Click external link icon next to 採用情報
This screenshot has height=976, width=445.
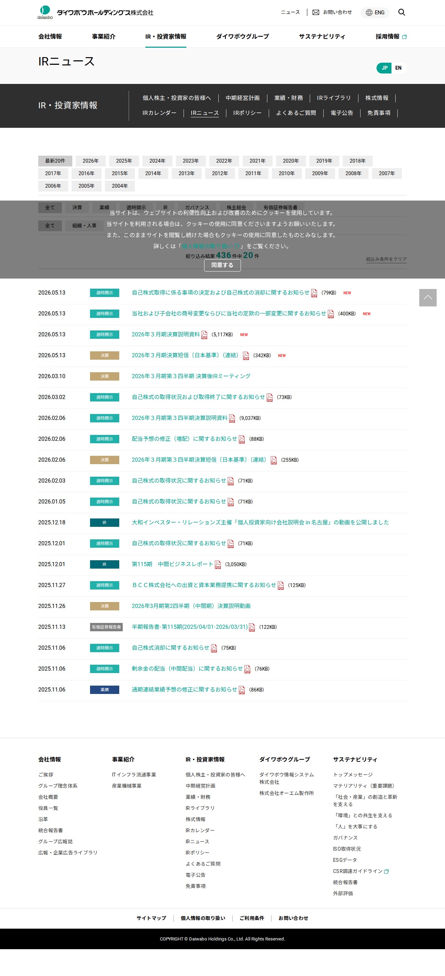404,37
